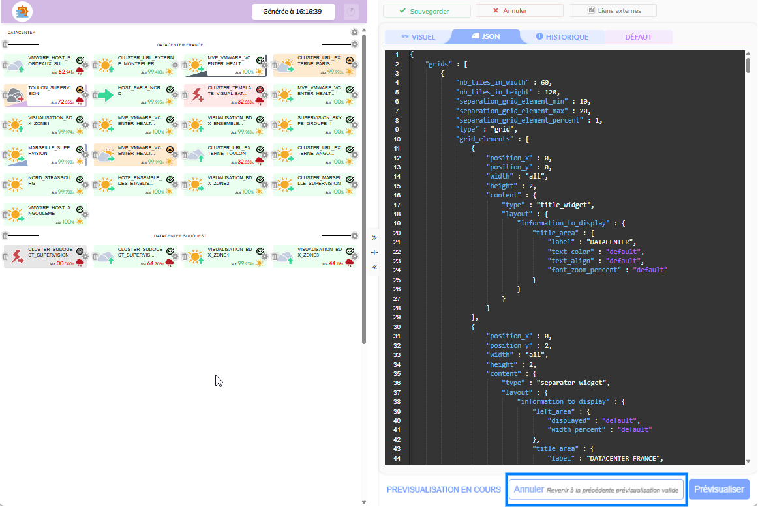Click the refresh timer icon in purple header
The width and height of the screenshot is (758, 507).
351,11
